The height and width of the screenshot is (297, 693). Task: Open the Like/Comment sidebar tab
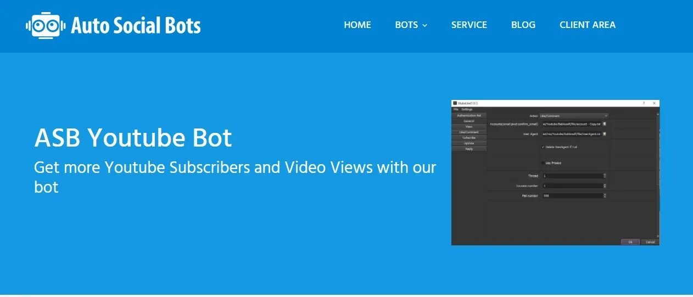469,132
